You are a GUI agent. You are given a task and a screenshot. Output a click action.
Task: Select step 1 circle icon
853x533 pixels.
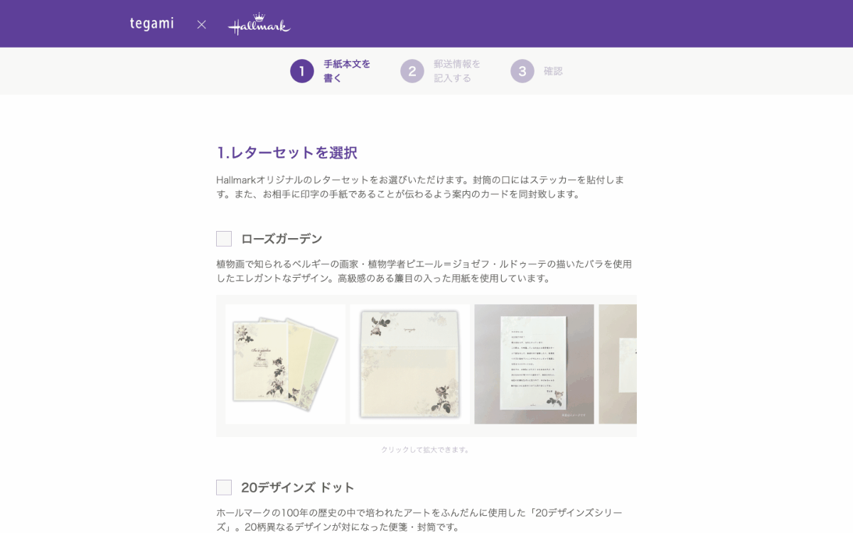(302, 71)
